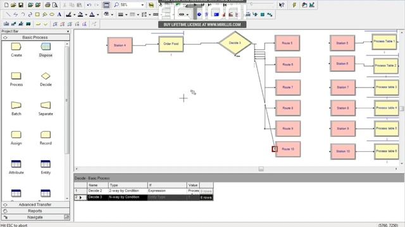Open the text color dropdown arrow
Screen dimensions: 405x227
(98, 15)
